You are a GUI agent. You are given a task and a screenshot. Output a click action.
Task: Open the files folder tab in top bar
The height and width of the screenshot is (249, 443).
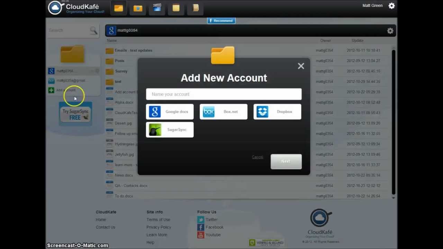119,8
